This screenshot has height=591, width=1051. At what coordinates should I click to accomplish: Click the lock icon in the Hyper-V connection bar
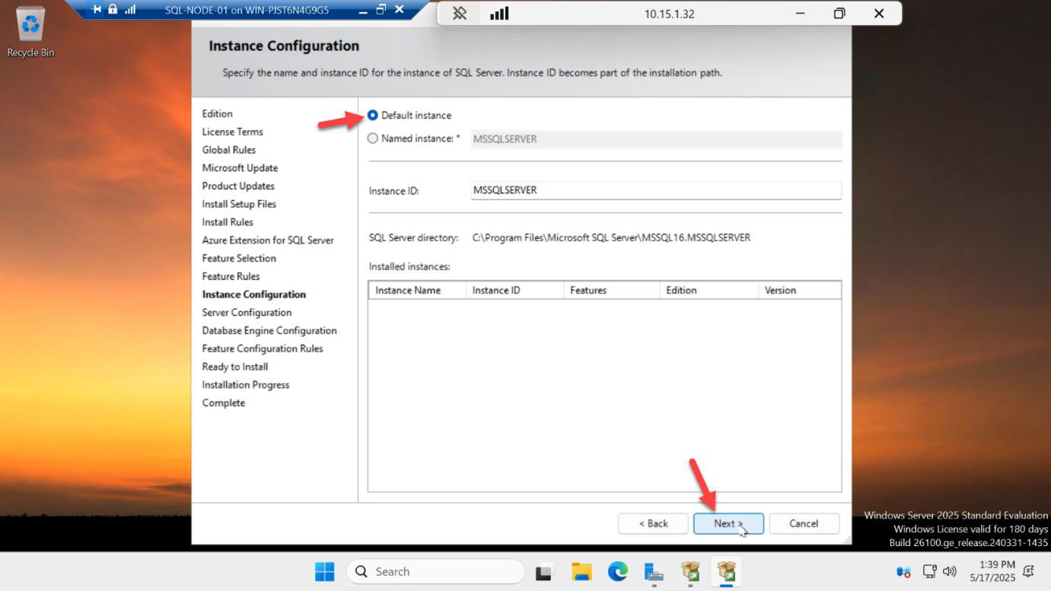coord(113,10)
